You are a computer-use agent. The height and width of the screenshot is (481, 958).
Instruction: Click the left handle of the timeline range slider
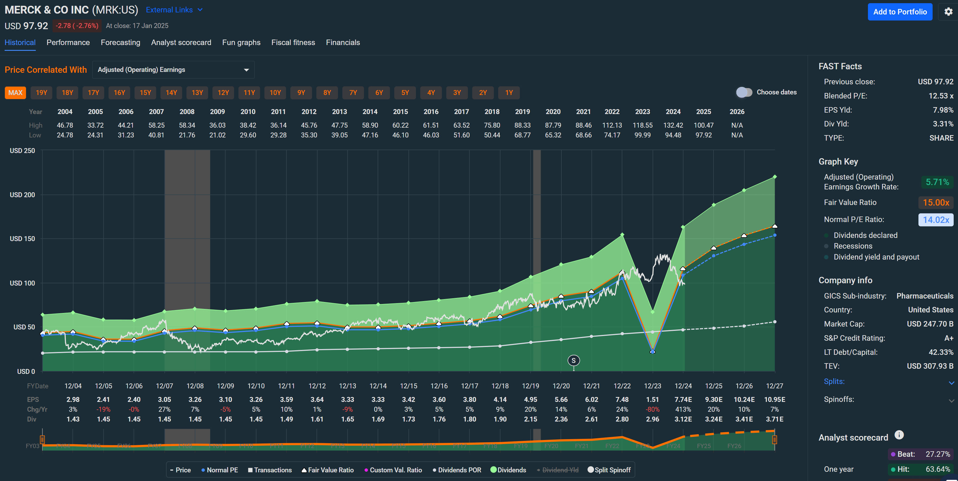click(42, 440)
